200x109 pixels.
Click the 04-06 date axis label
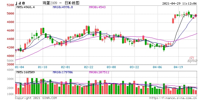(157, 67)
